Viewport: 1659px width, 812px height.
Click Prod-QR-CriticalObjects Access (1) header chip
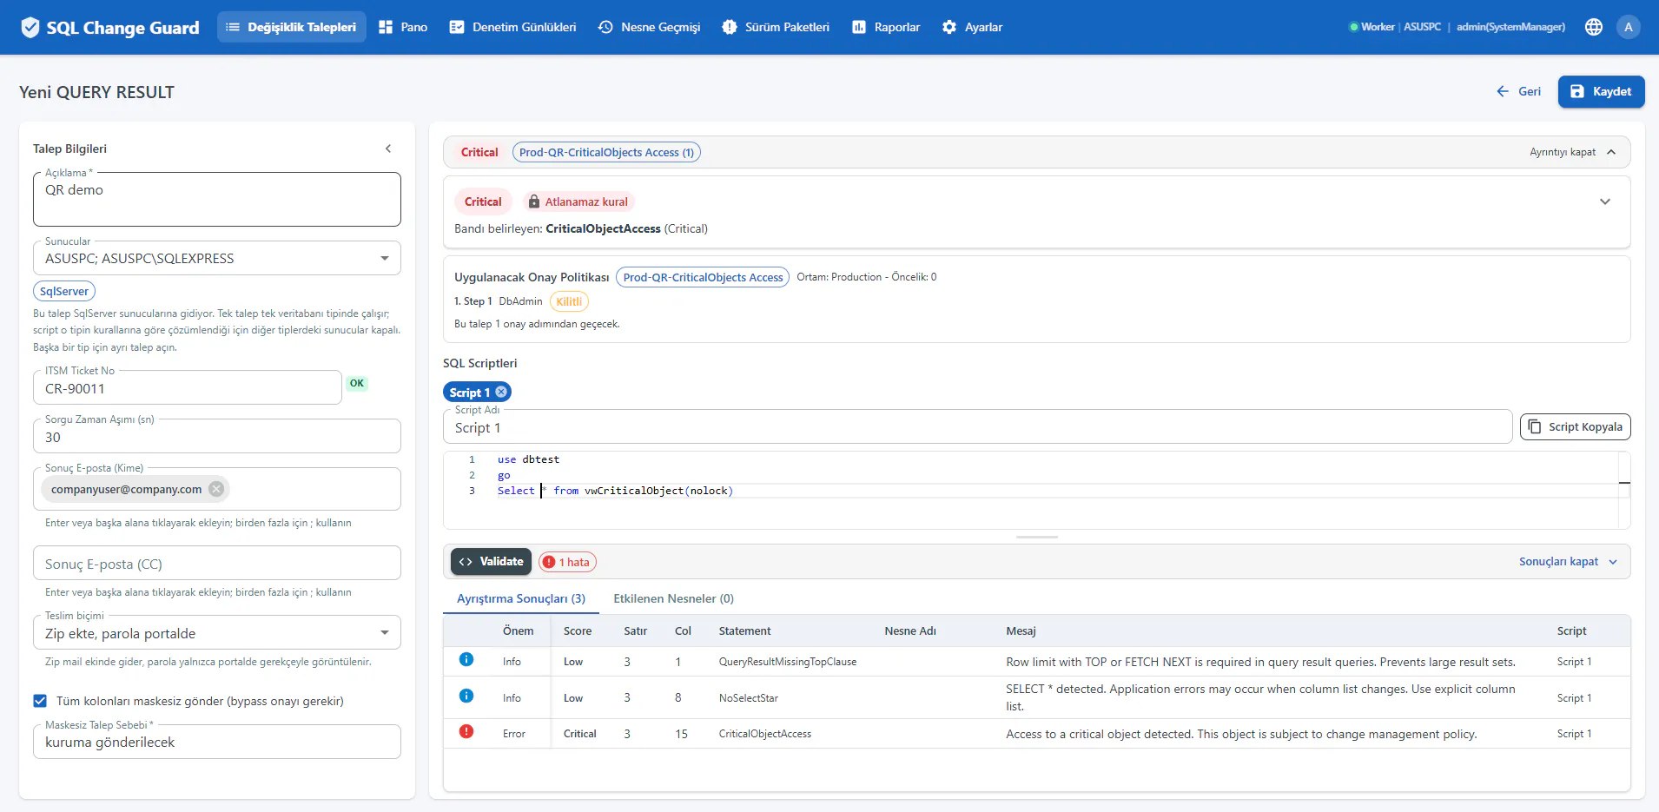tap(606, 152)
